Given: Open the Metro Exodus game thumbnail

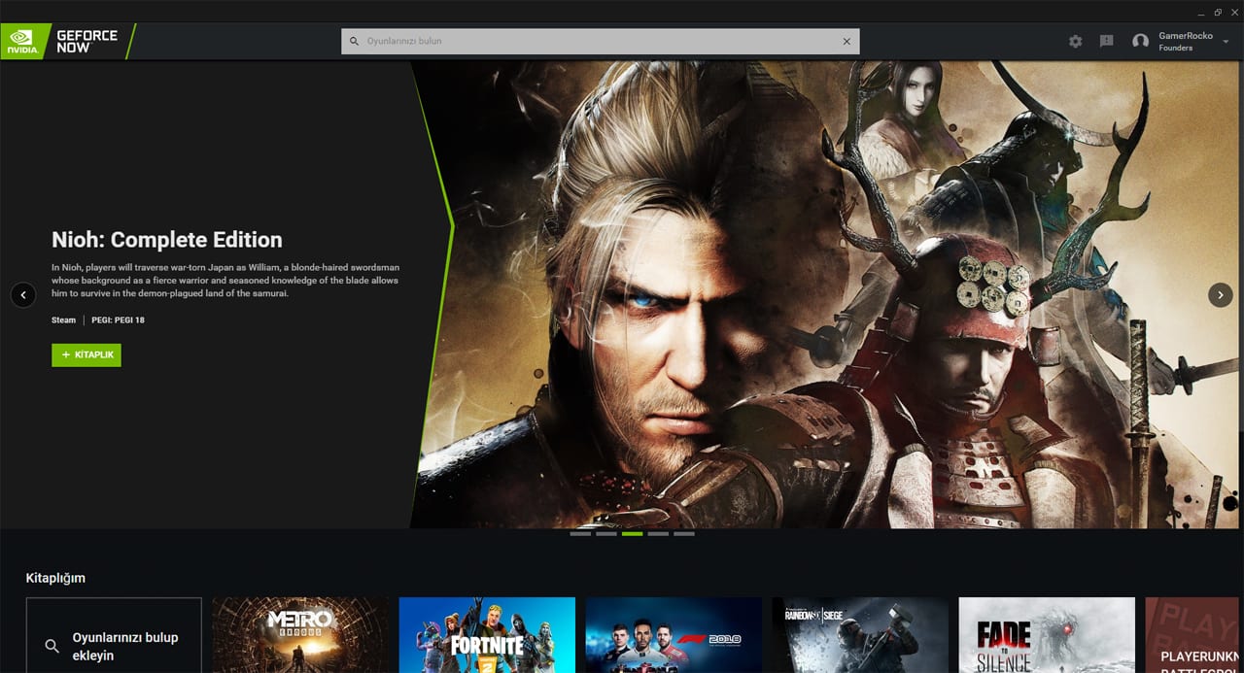Looking at the screenshot, I should 300,636.
